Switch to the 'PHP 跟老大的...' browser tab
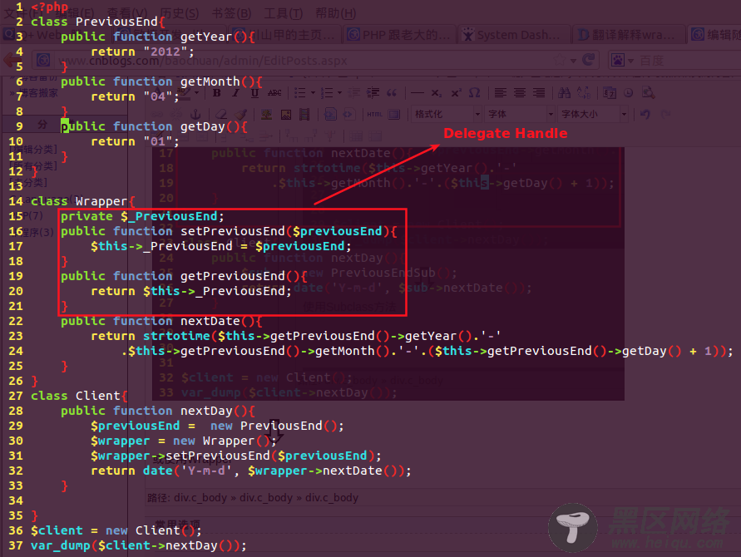This screenshot has height=557, width=741. (398, 35)
